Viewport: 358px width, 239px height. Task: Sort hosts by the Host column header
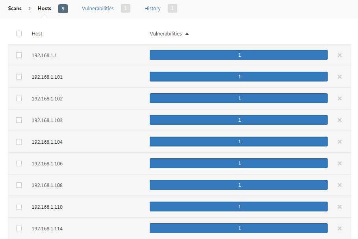coord(37,33)
